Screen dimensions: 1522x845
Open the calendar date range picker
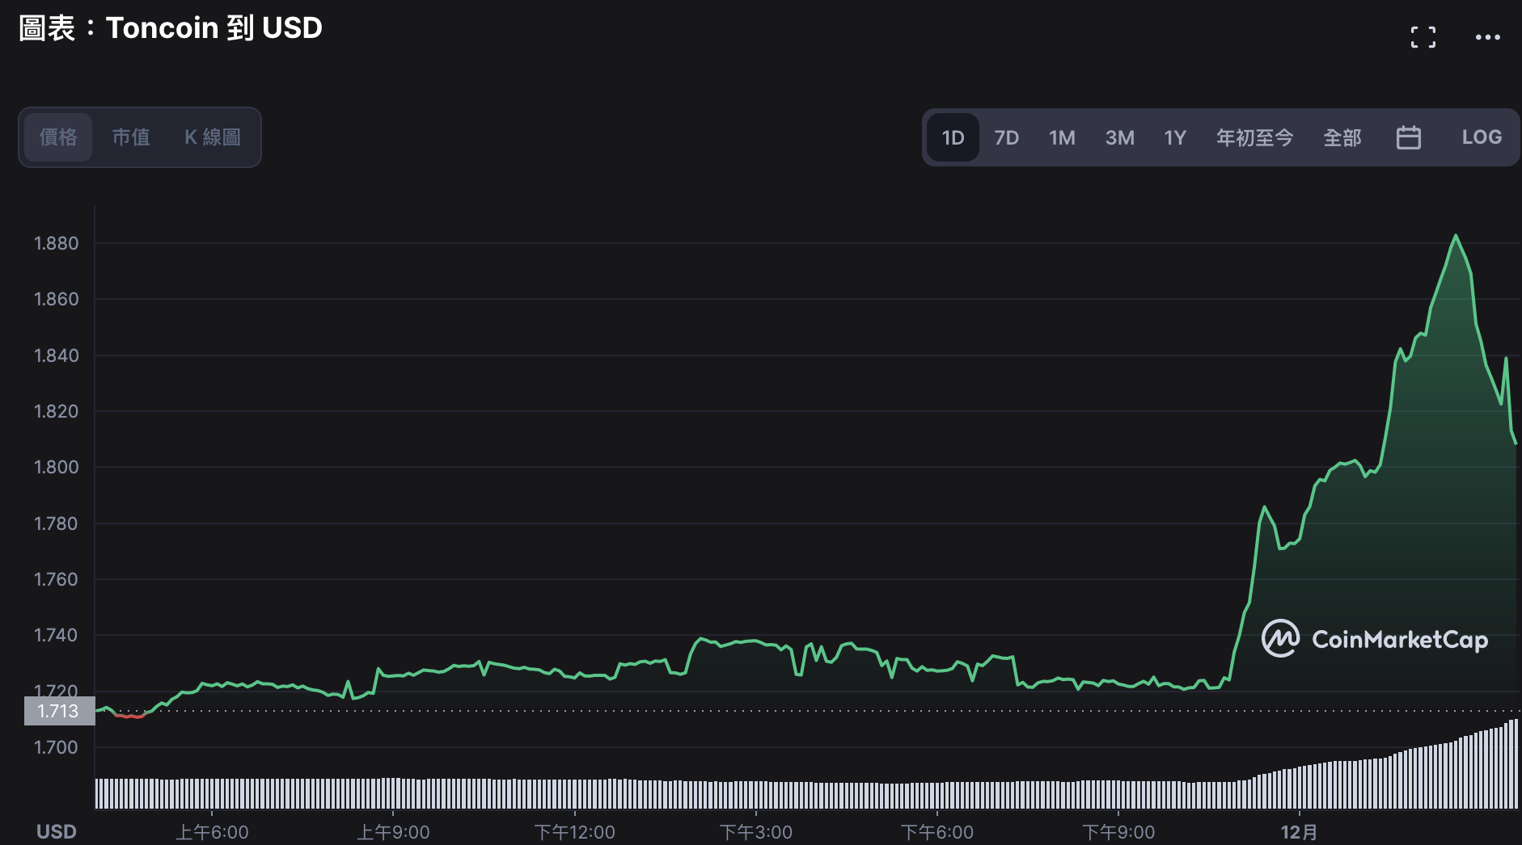pyautogui.click(x=1409, y=137)
